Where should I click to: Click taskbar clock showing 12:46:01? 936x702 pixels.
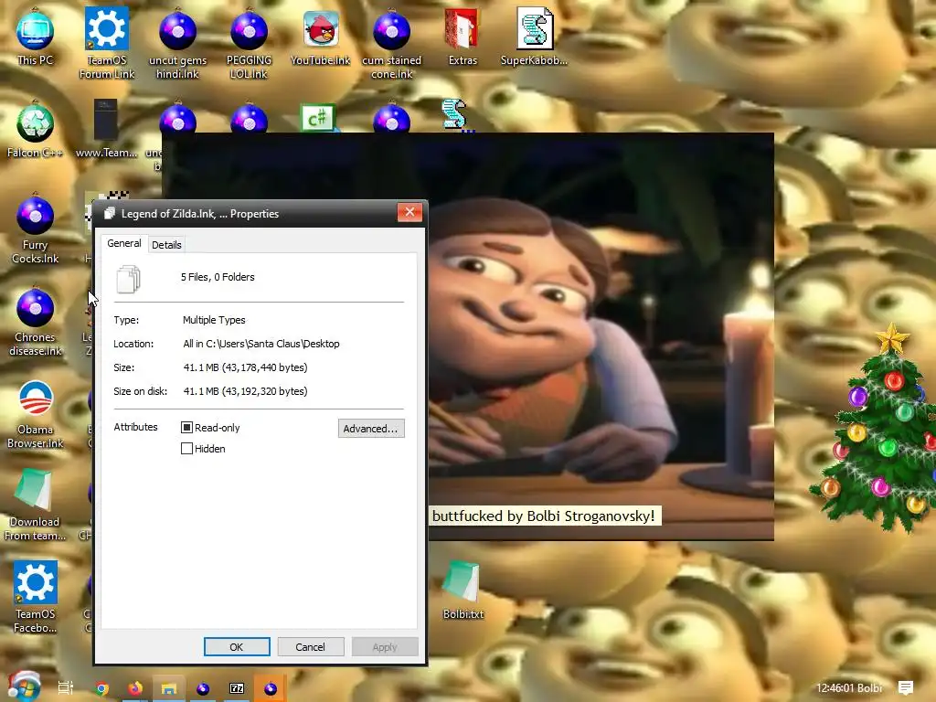pos(849,687)
